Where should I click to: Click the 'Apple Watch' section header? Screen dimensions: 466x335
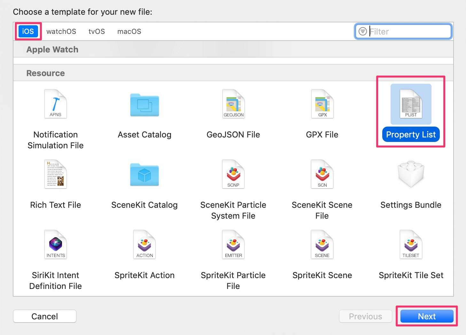click(52, 50)
